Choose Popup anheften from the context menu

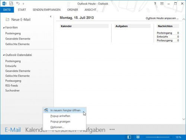click(64, 116)
